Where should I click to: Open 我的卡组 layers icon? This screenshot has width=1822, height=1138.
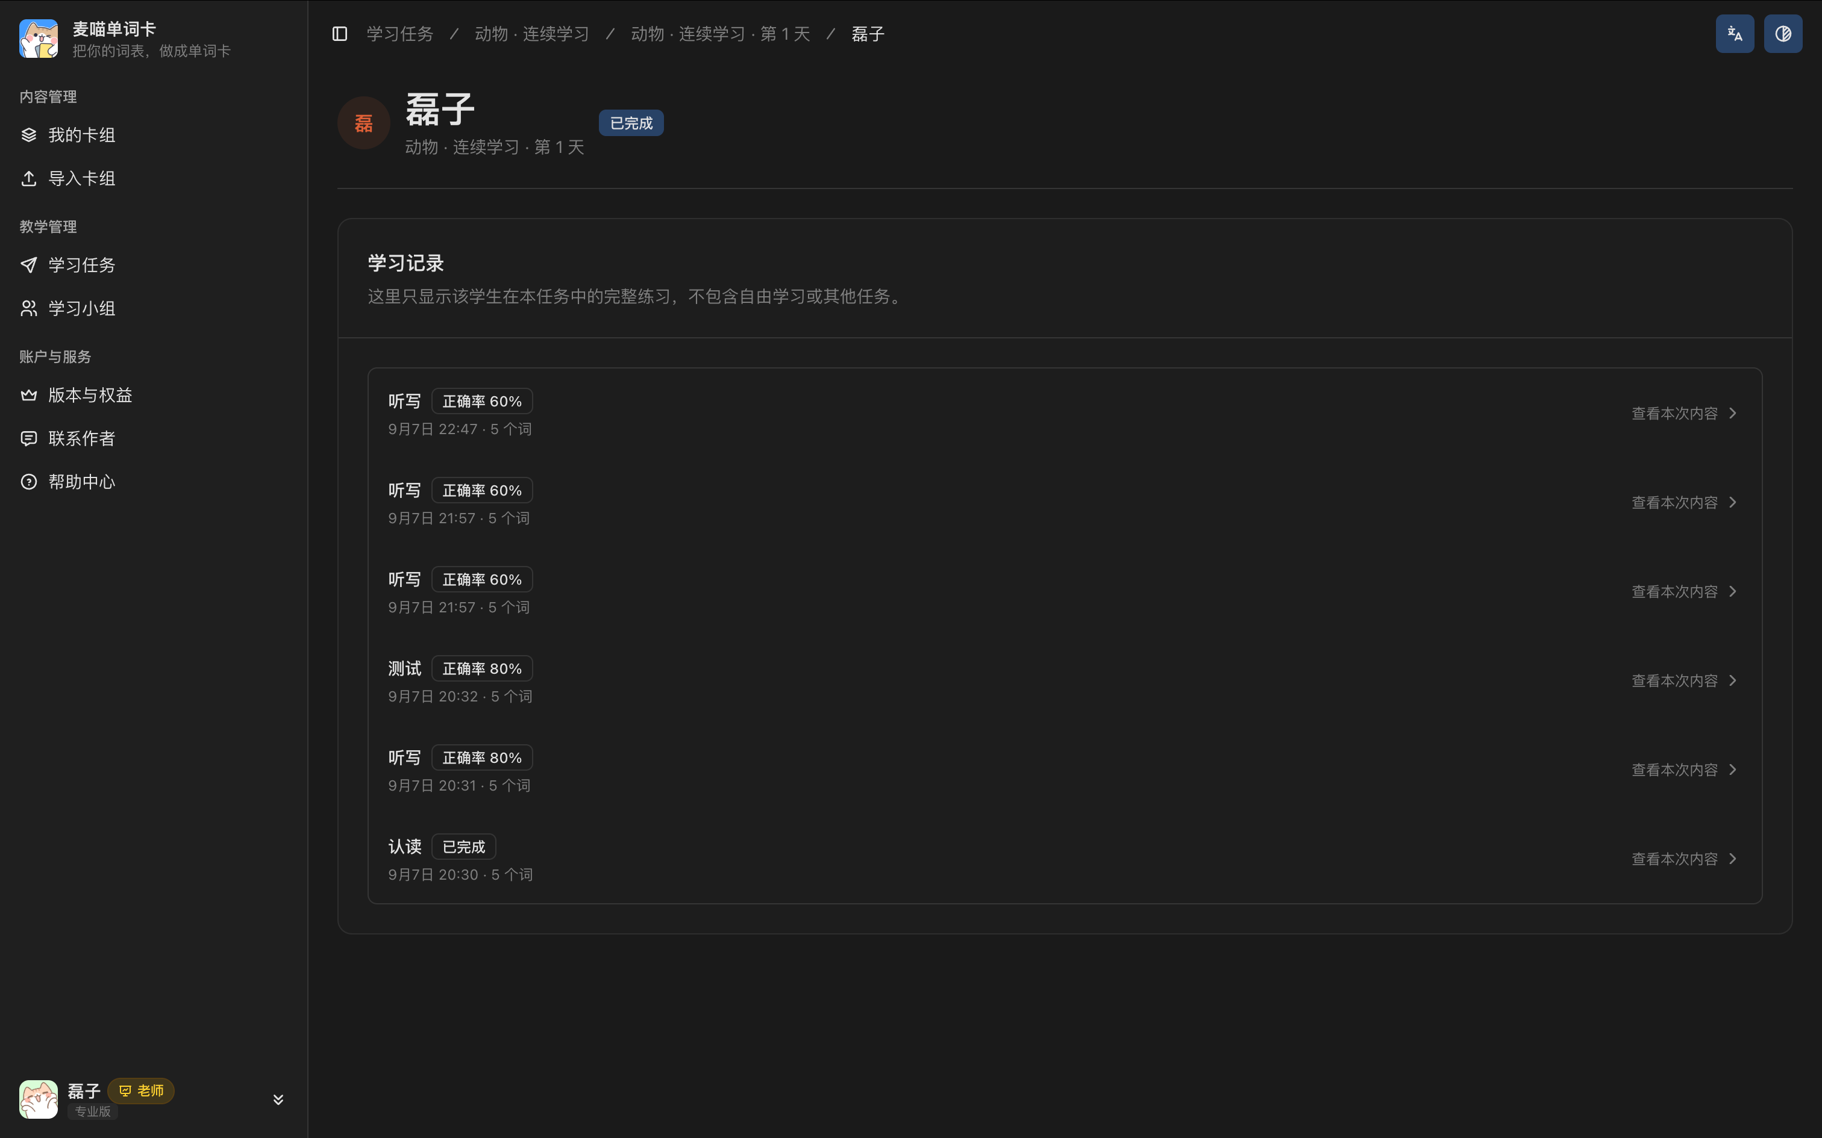coord(28,135)
